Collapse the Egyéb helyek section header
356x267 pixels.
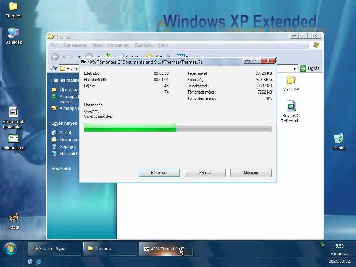(x=64, y=123)
